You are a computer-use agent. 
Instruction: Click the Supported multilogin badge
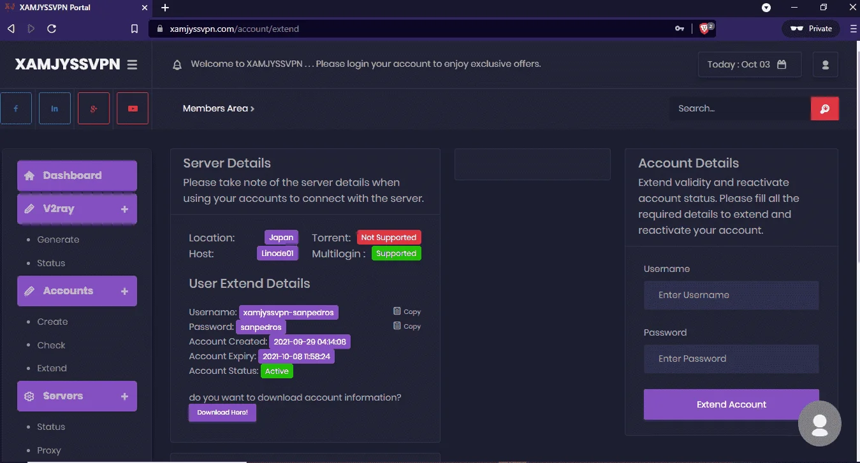click(x=396, y=253)
